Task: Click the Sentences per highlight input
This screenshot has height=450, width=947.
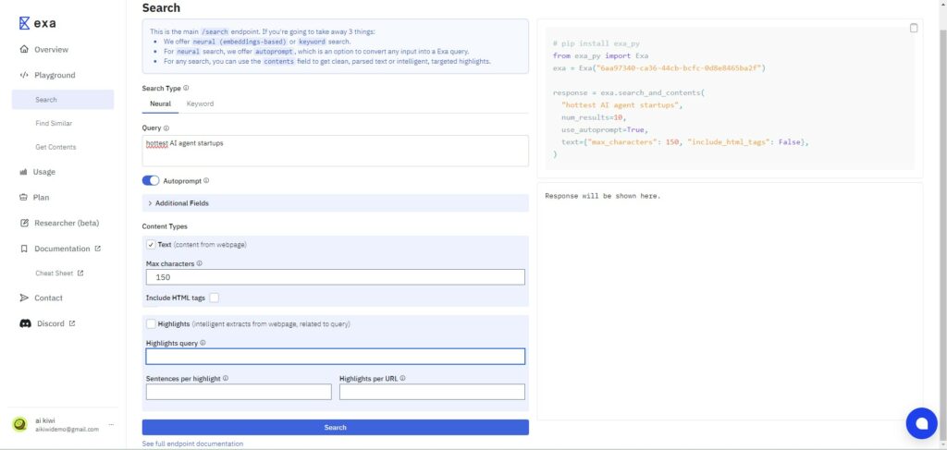Action: pyautogui.click(x=239, y=392)
